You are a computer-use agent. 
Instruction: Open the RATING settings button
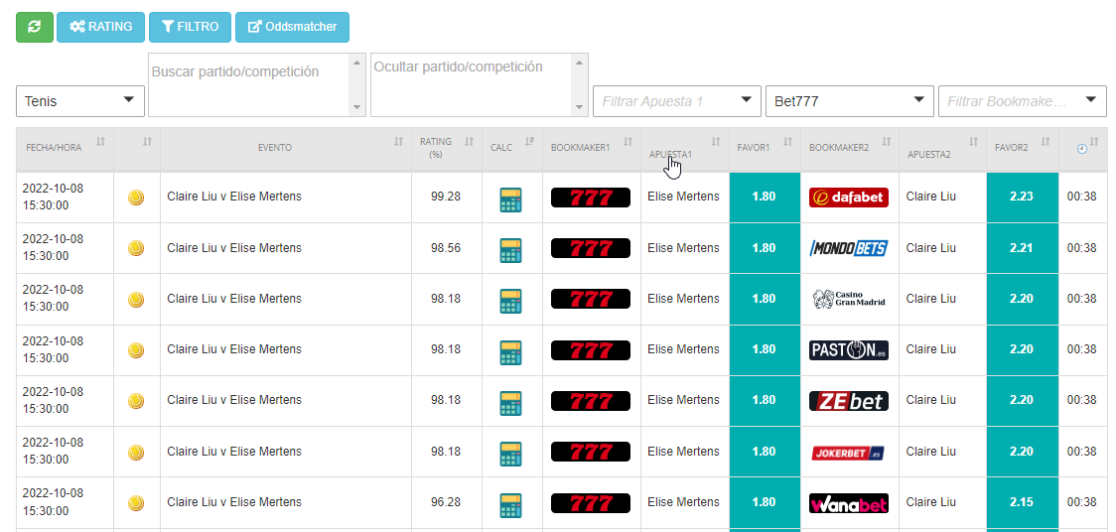(100, 27)
